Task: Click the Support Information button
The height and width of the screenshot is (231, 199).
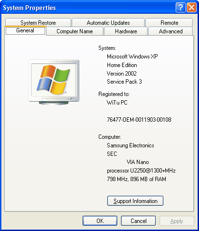Action: pyautogui.click(x=135, y=201)
